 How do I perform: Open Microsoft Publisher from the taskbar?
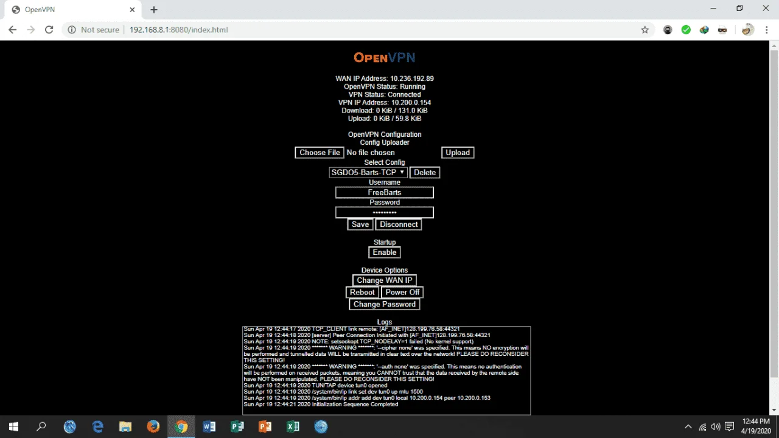coord(237,427)
